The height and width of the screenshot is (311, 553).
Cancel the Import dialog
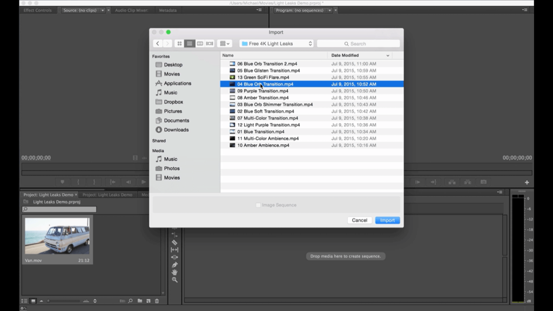(x=360, y=220)
